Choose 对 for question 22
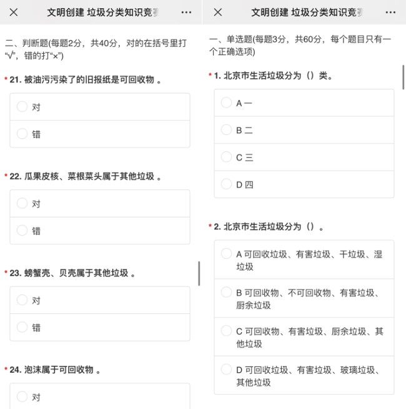The image size is (406, 409). (x=22, y=203)
